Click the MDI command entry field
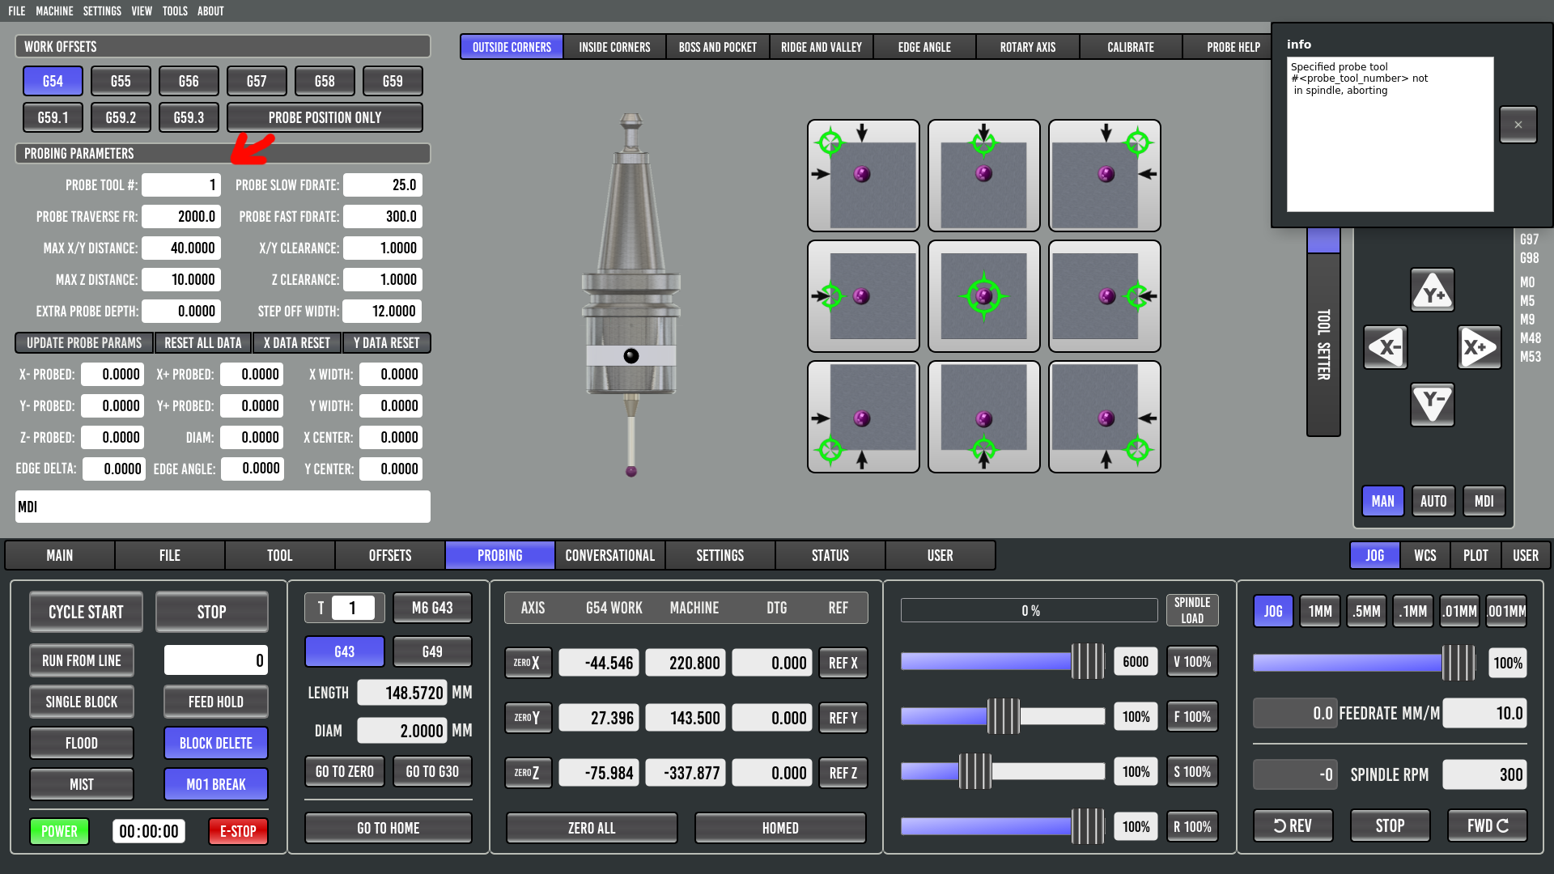 [x=223, y=507]
